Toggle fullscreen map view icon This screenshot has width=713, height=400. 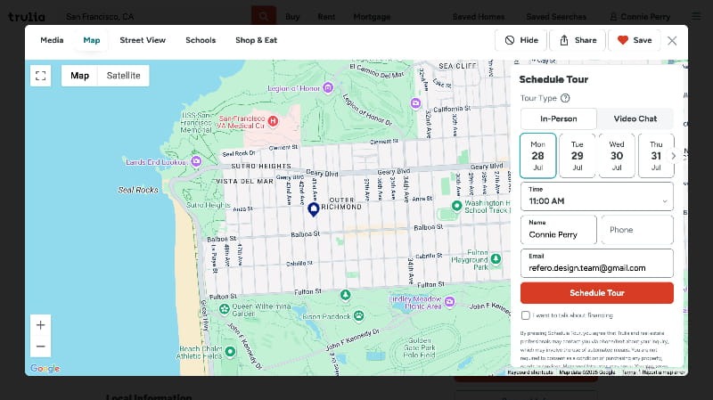click(40, 76)
